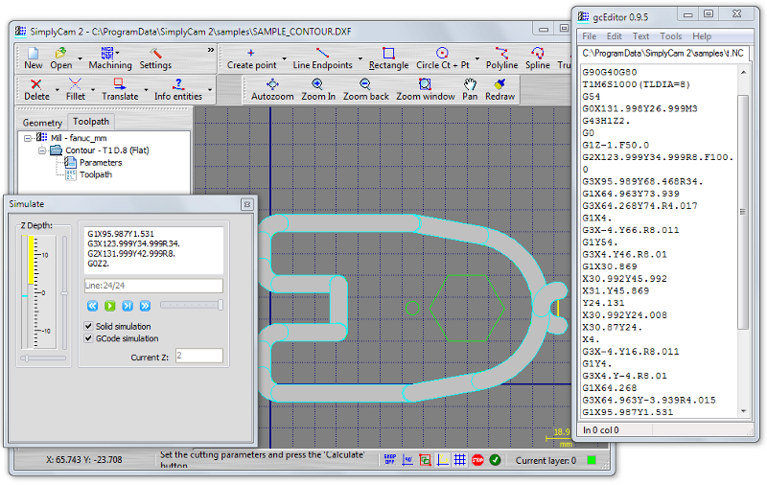Viewport: 767px width, 485px height.
Task: Open the Tools menu in gcEditor
Action: point(670,36)
